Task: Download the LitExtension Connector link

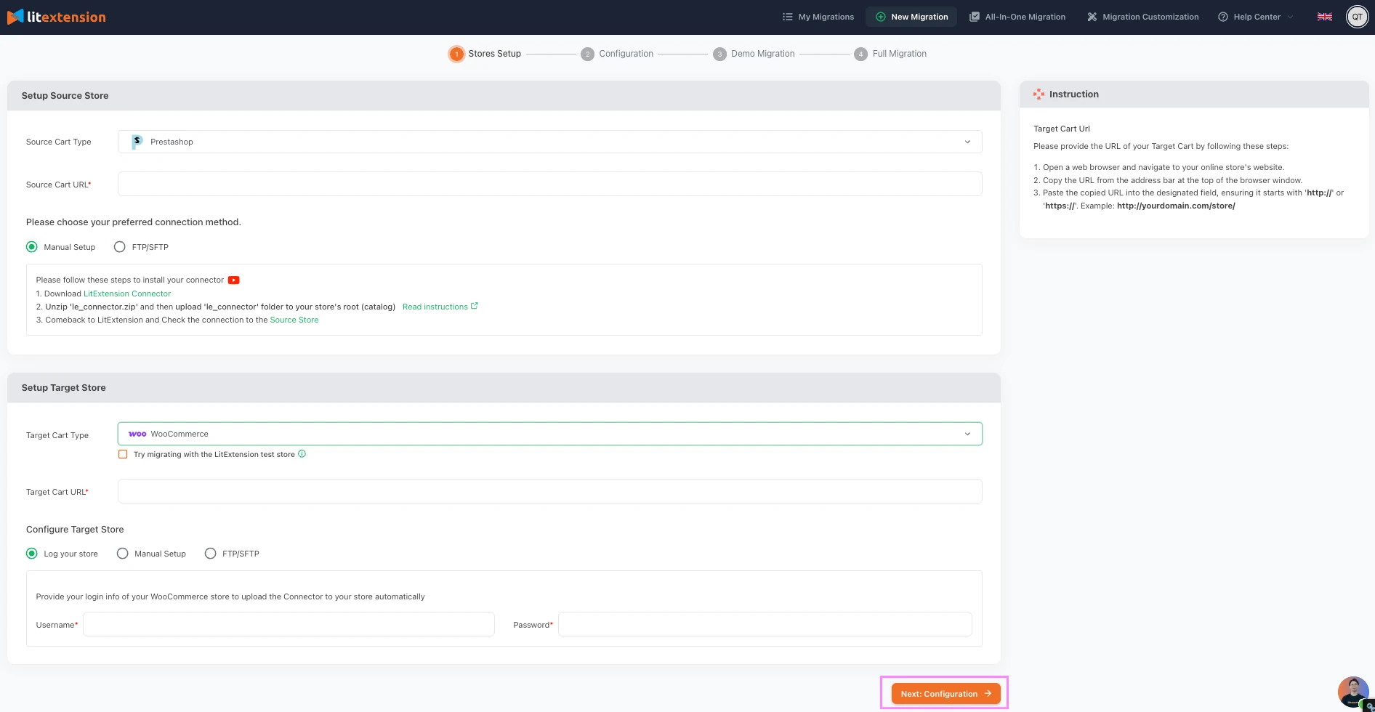Action: click(127, 294)
